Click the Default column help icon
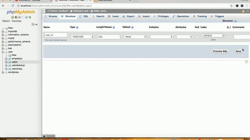Screen dimensions: 250x140 click(x=132, y=27)
